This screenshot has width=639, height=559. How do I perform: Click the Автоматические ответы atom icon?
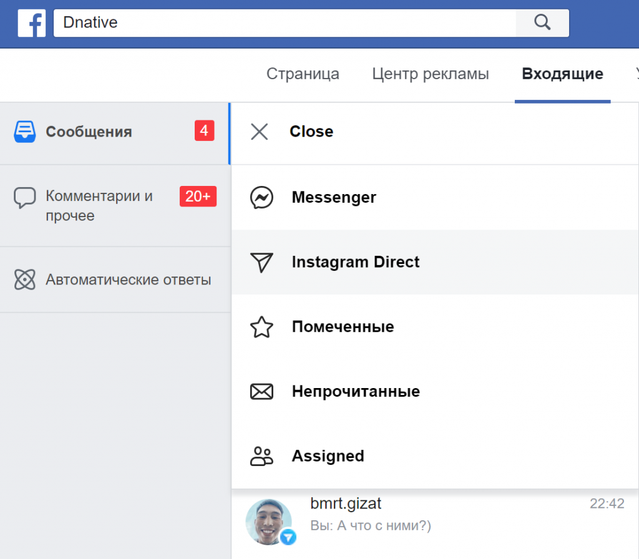(x=25, y=279)
